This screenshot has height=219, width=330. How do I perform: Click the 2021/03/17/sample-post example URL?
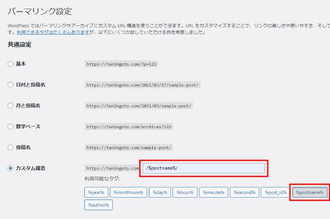143,85
